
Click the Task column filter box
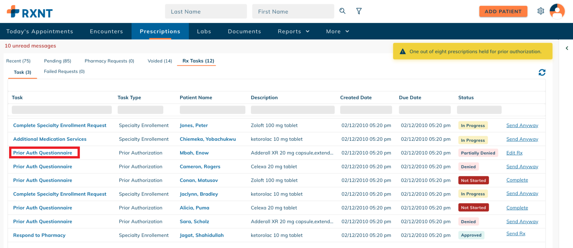click(x=62, y=110)
